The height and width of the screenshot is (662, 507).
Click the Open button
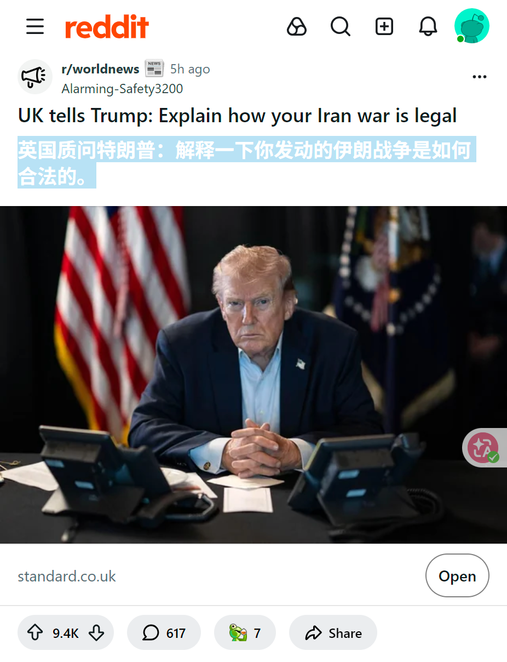[x=457, y=576]
